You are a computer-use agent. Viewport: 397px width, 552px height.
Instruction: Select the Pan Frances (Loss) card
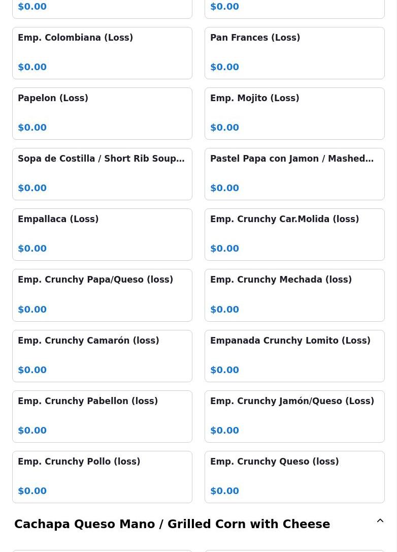pos(294,53)
